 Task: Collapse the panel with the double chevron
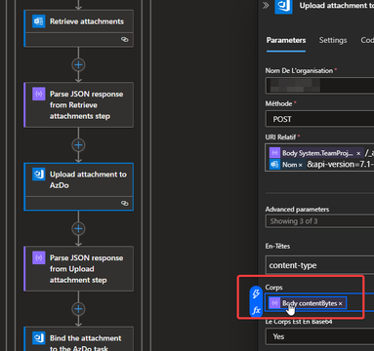[266, 5]
